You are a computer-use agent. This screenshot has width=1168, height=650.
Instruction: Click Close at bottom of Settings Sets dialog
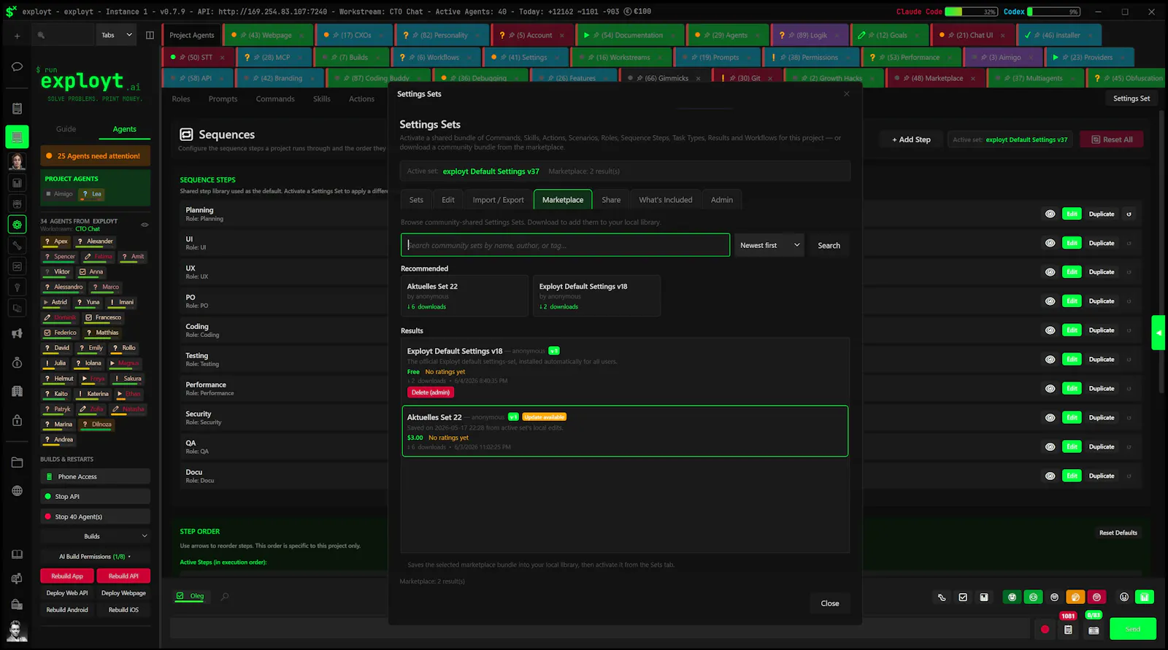pos(830,603)
